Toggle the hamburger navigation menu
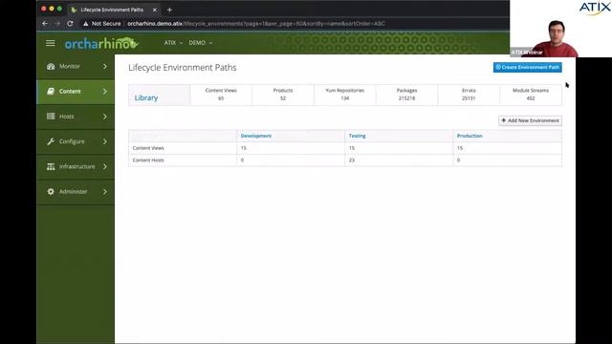 (51, 43)
